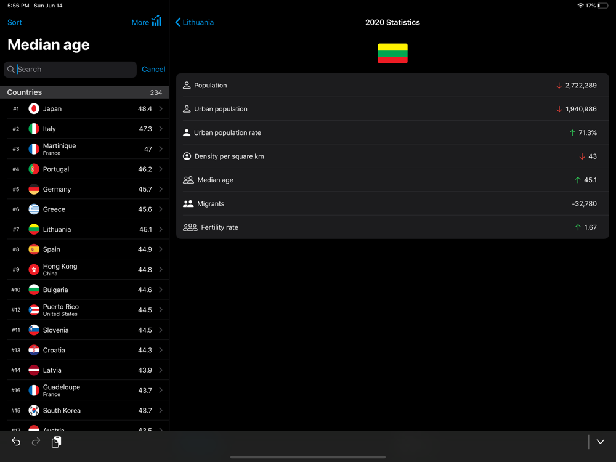Open Italy details via its chevron
Viewport: 616px width, 462px height.
pyautogui.click(x=161, y=129)
